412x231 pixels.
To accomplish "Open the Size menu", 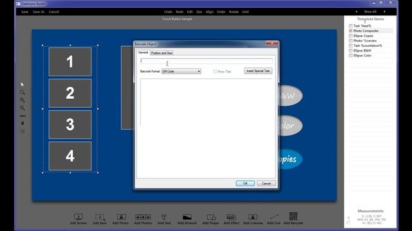I will tap(199, 12).
